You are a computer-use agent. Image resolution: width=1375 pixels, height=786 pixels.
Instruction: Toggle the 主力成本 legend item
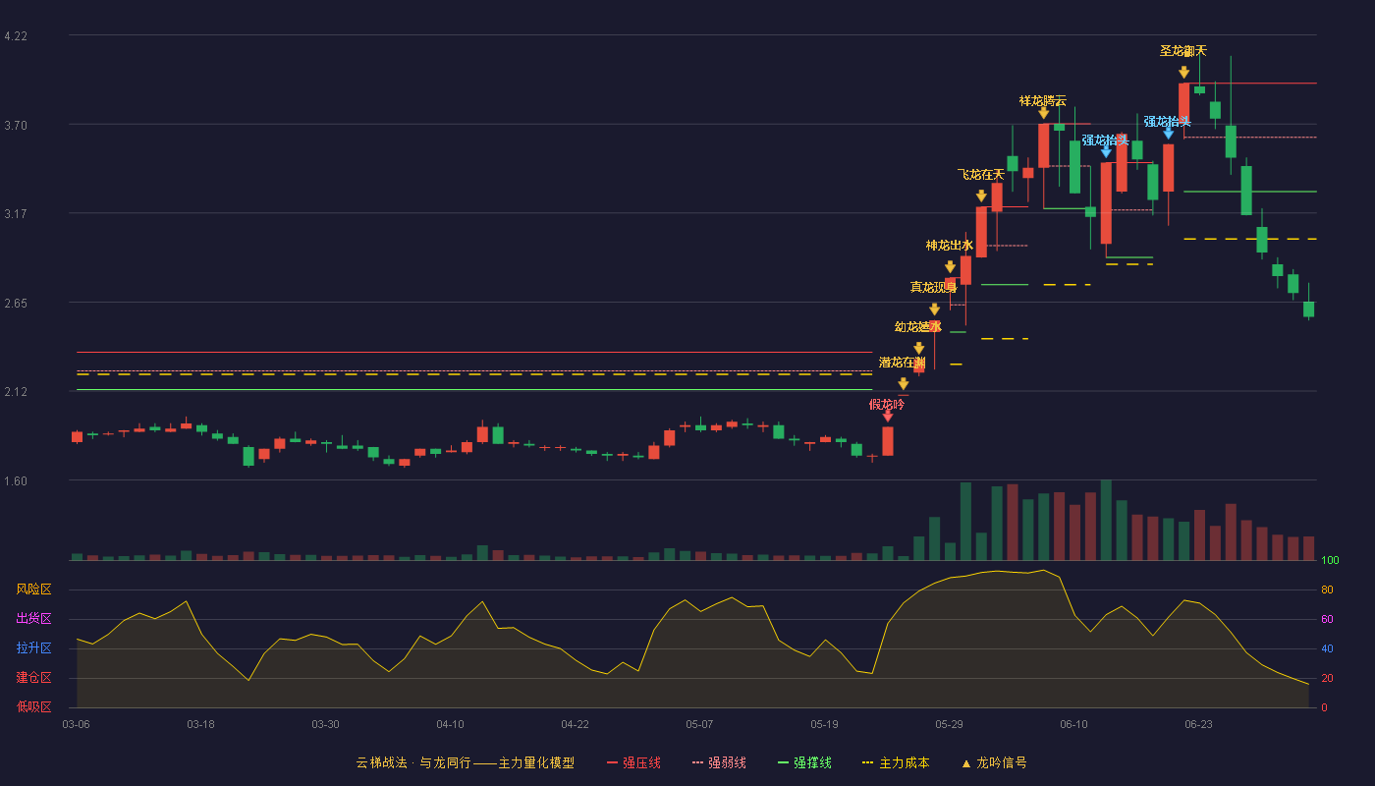click(896, 762)
